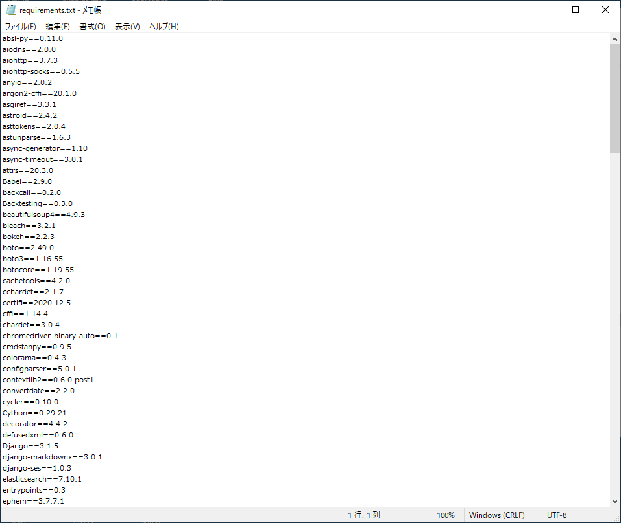Click the line convertdate==2.2.0
This screenshot has height=523, width=621.
coord(38,391)
